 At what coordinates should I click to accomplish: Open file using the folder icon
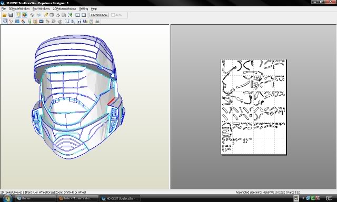4,15
